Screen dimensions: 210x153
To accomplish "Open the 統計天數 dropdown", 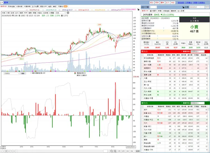I will tap(153, 7).
